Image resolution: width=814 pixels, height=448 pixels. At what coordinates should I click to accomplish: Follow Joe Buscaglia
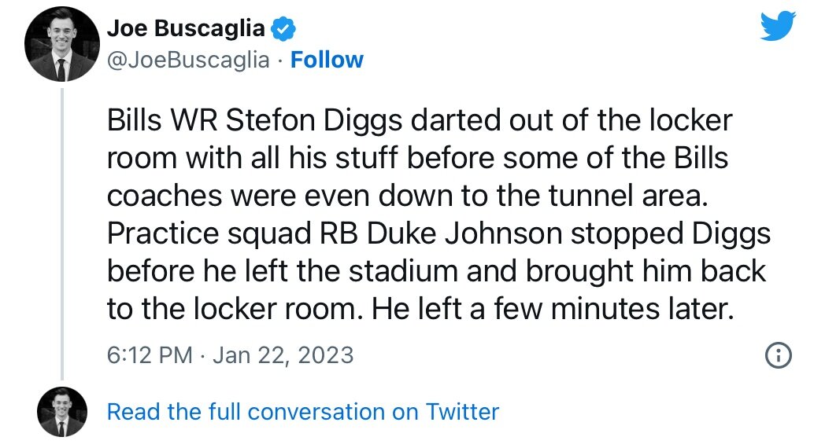coord(327,60)
